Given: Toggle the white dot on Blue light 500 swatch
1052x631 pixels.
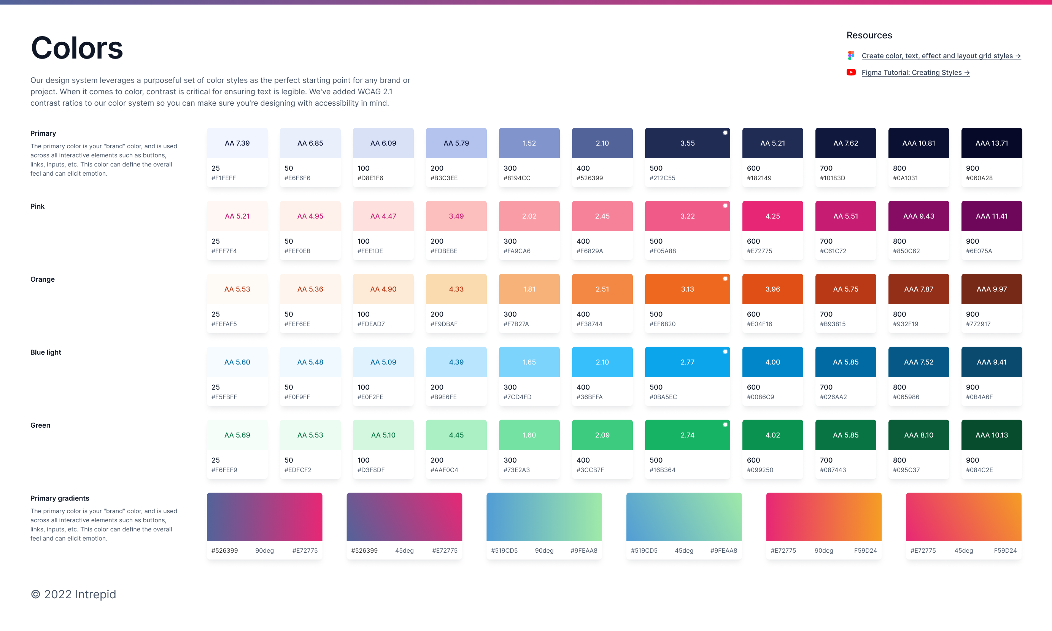Looking at the screenshot, I should 725,351.
